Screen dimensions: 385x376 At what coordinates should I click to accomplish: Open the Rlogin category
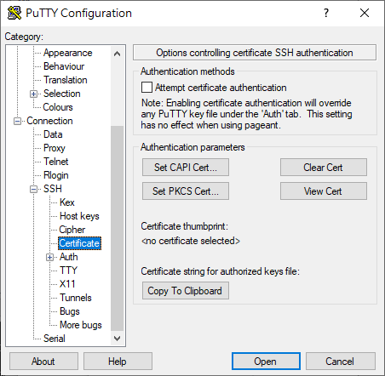56,175
